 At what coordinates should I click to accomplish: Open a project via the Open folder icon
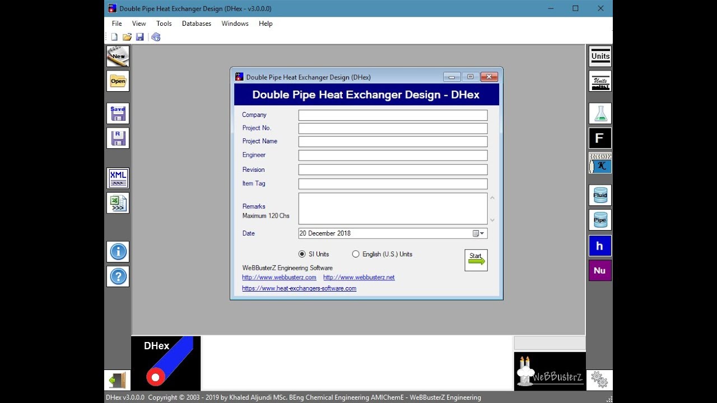pos(118,81)
